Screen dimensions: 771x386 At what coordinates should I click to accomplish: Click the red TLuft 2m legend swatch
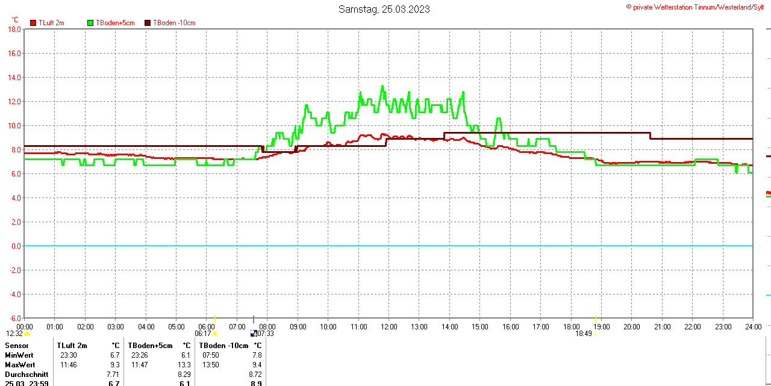pos(34,23)
